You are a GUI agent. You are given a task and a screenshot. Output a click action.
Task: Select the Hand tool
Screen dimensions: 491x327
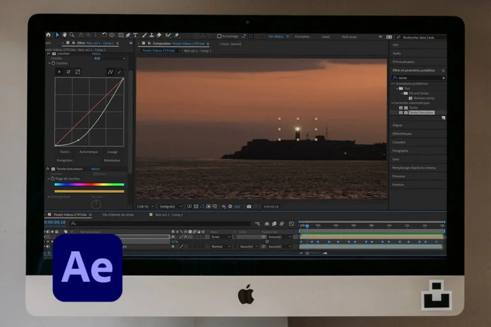tap(65, 34)
